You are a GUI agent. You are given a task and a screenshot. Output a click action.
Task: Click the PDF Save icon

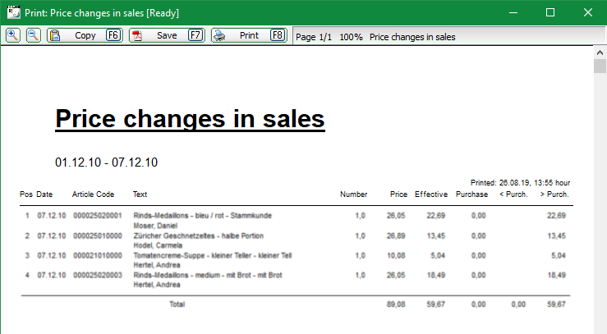(137, 35)
